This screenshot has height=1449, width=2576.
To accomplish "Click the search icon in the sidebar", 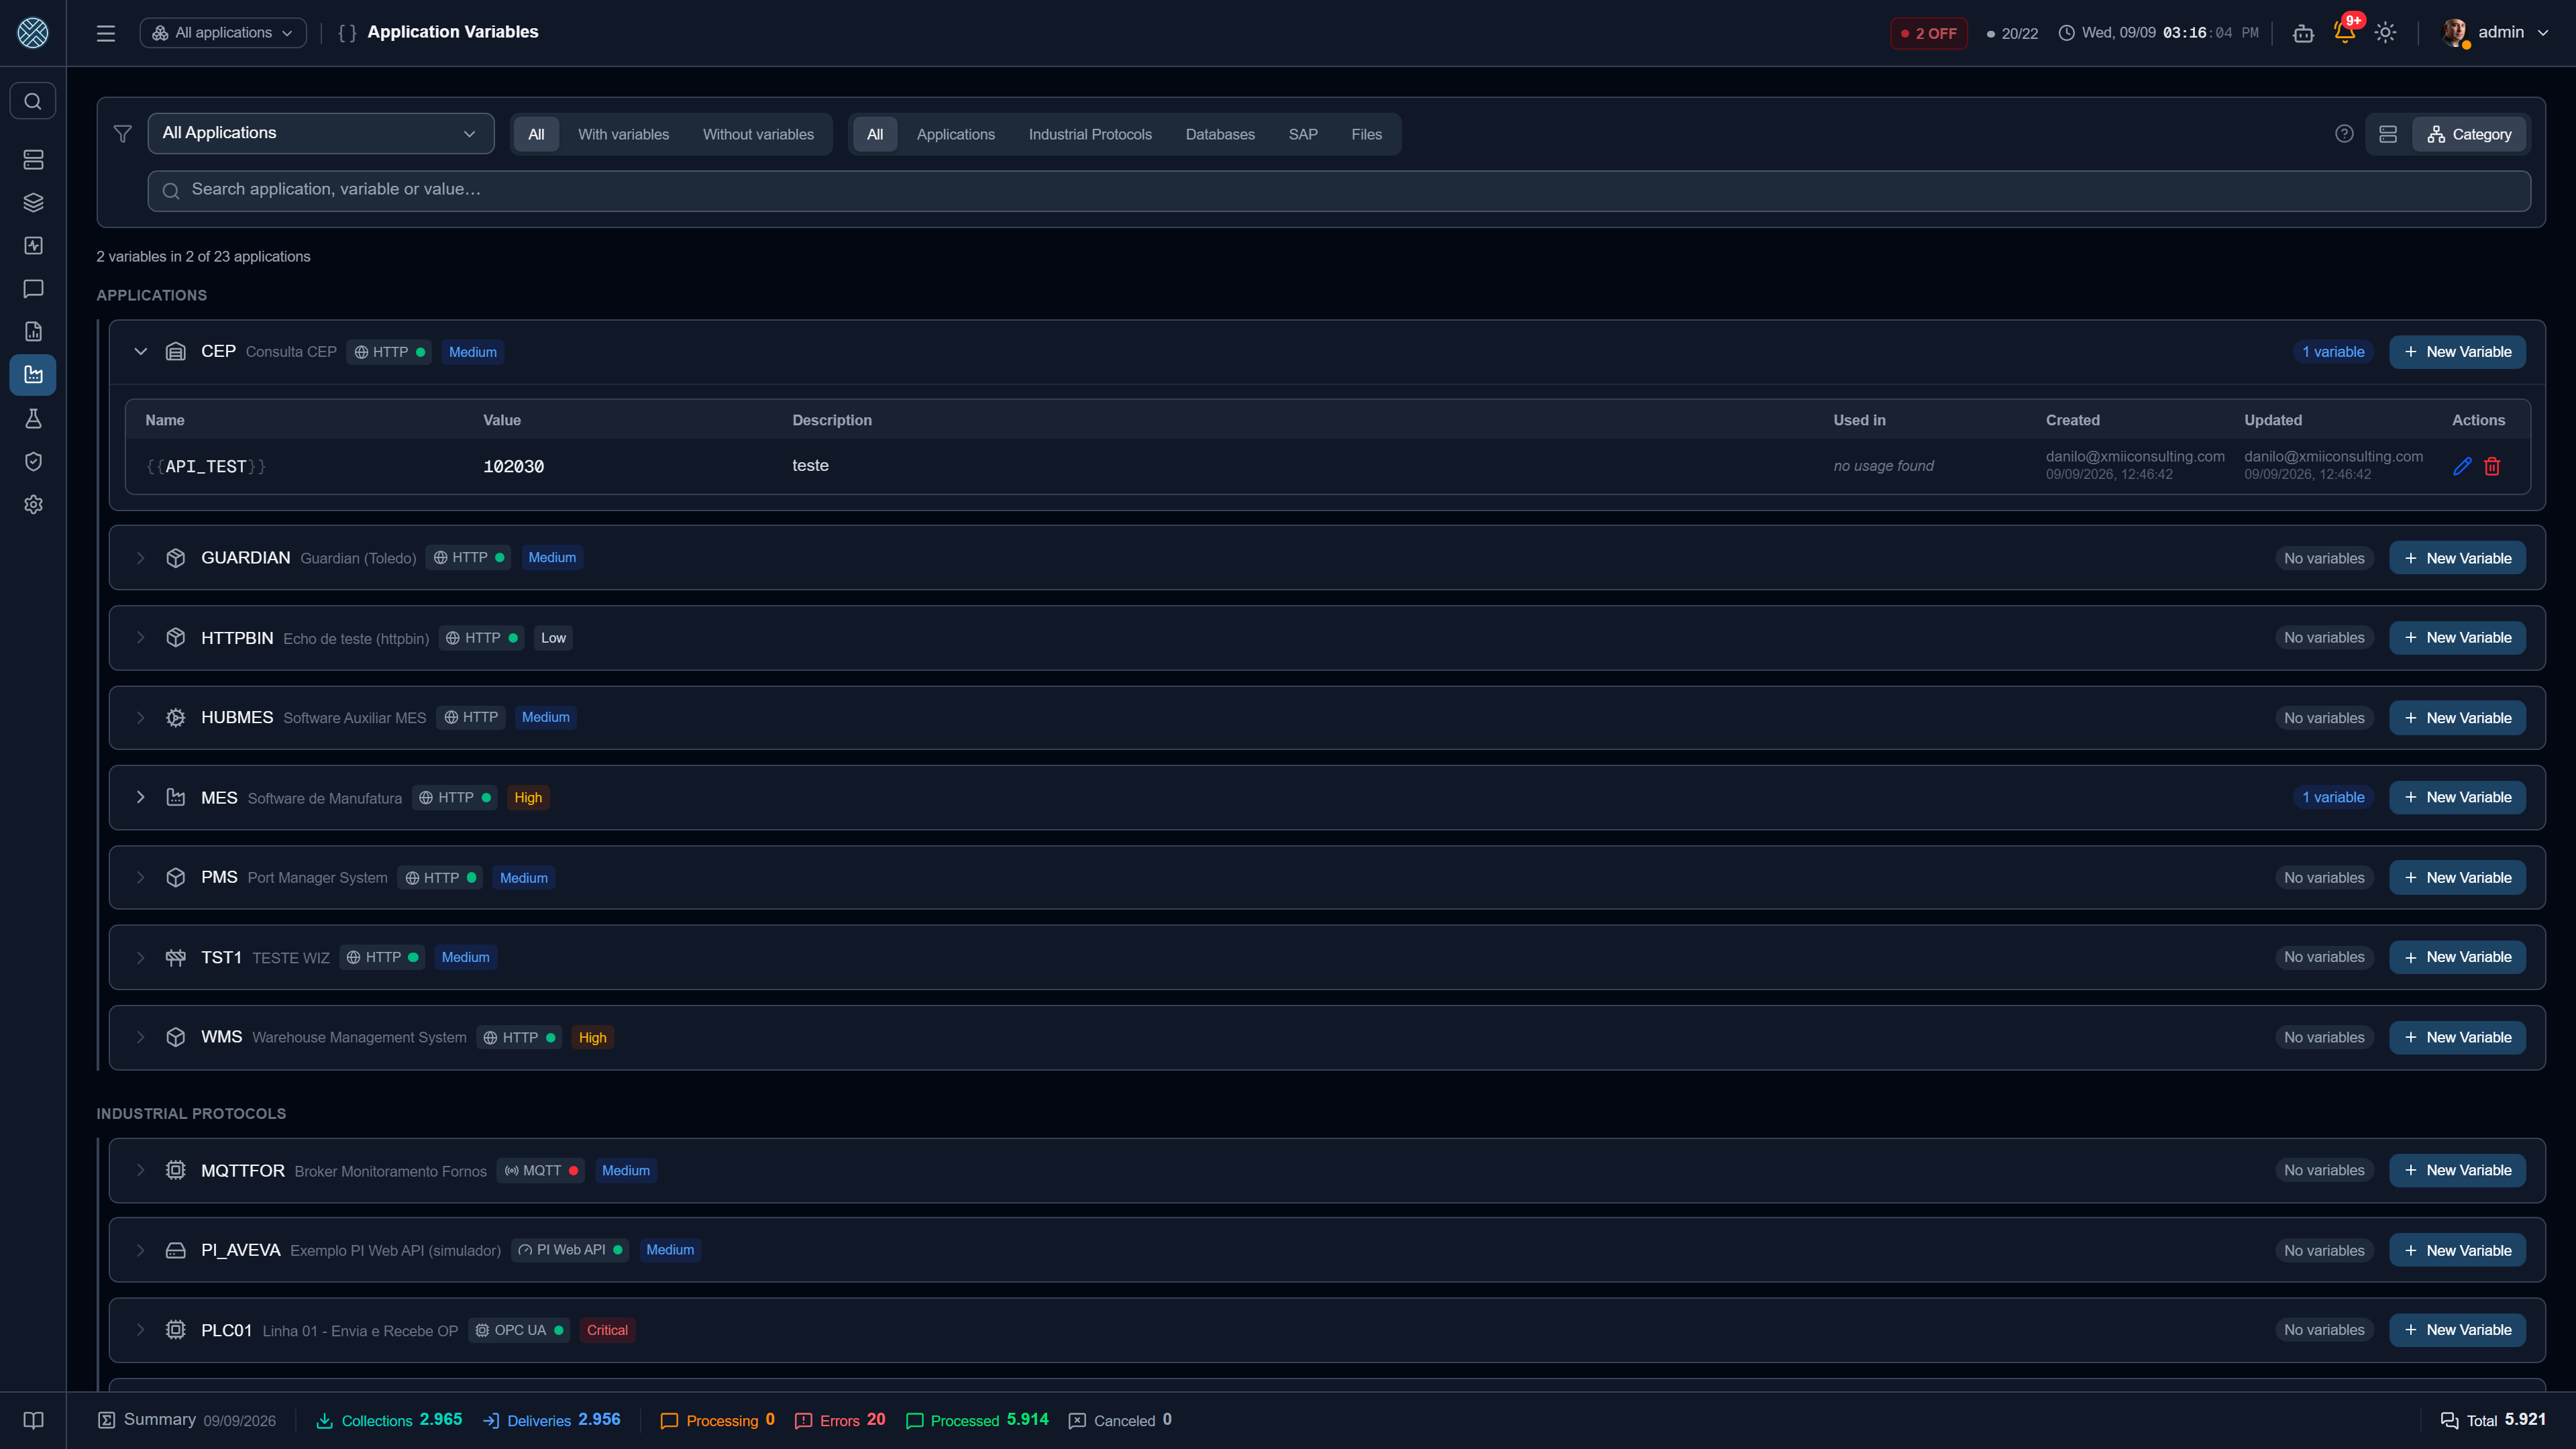I will 33,101.
